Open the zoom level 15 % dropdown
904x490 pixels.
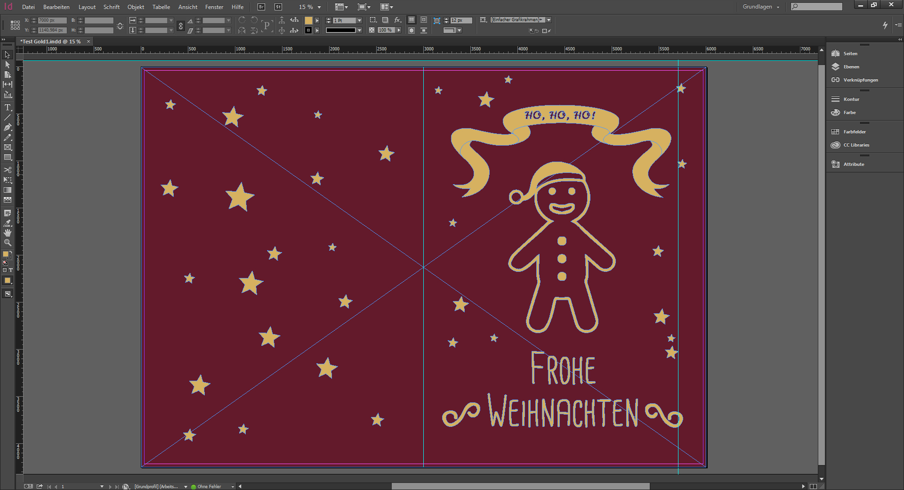[x=319, y=7]
